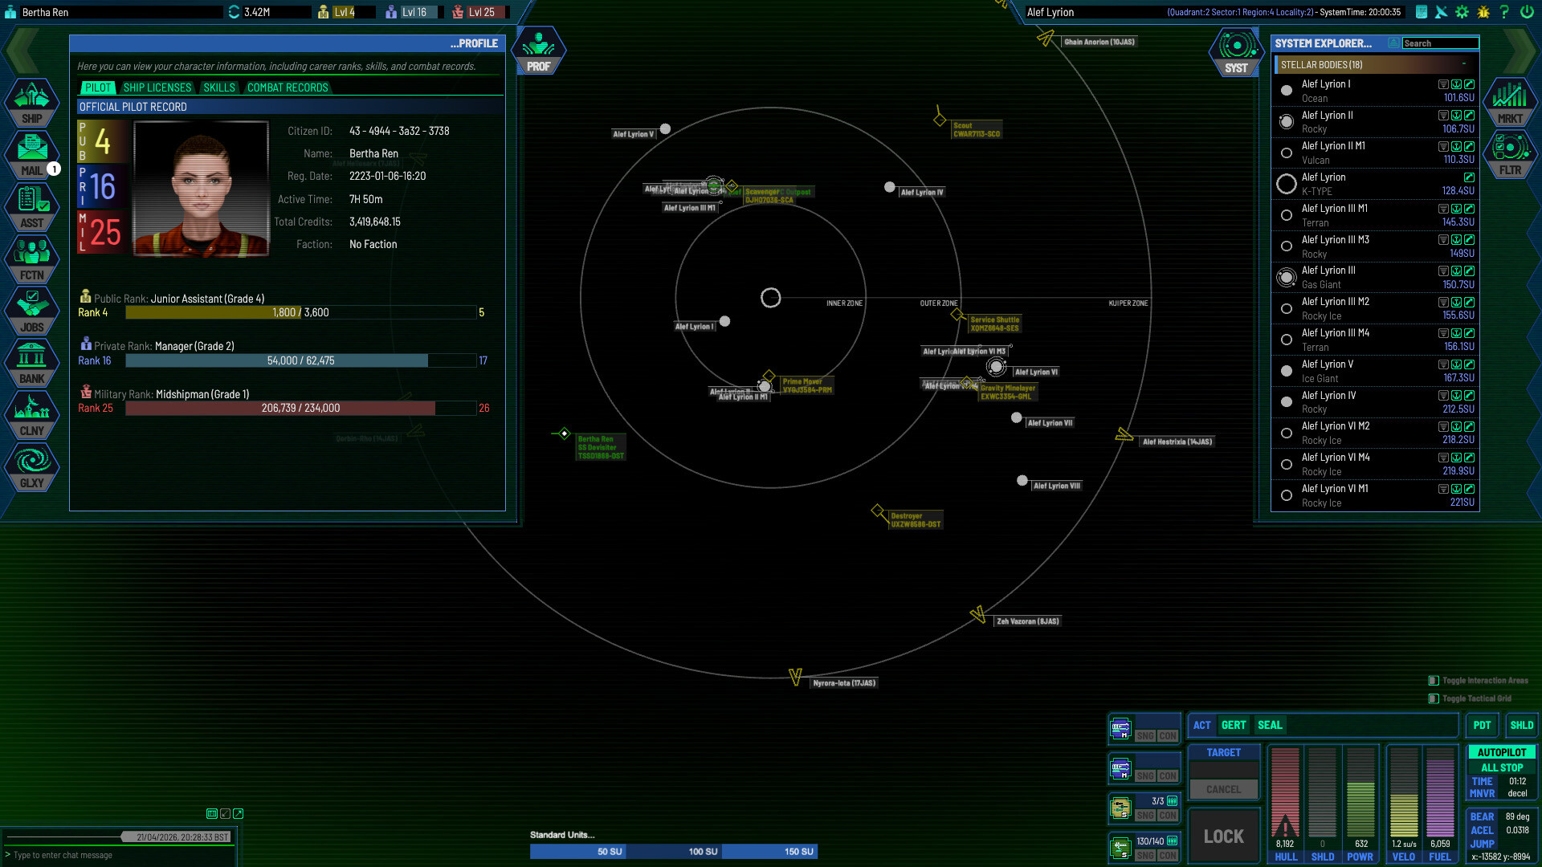The height and width of the screenshot is (867, 1542).
Task: Expand details dropdown for Alef Lyrion IV
Action: (x=1443, y=396)
